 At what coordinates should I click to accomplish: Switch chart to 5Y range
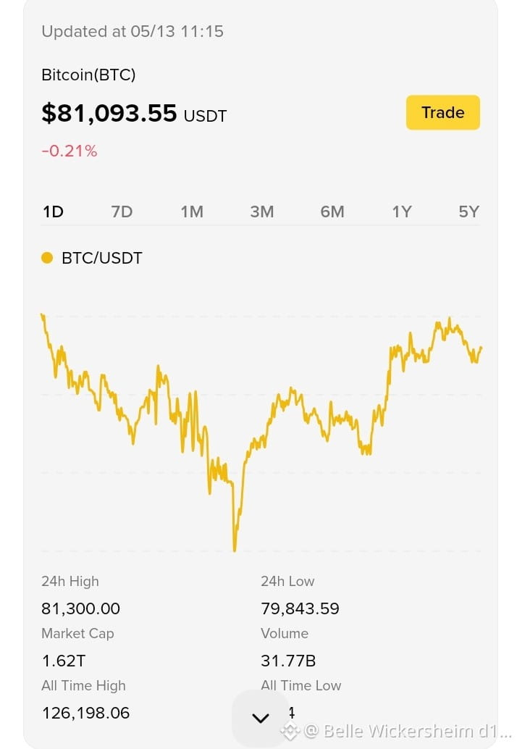click(468, 212)
